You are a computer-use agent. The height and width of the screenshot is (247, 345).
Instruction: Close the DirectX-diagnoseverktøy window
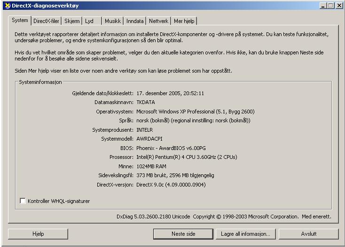point(339,6)
